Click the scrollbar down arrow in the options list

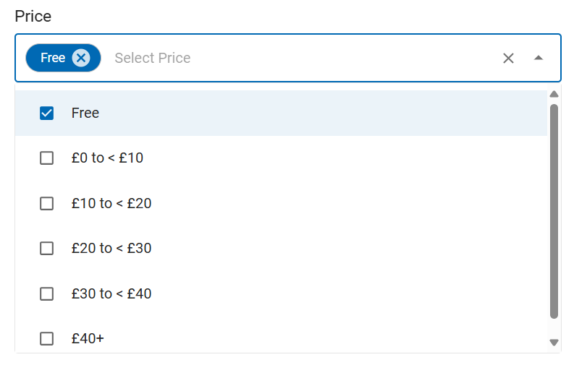pyautogui.click(x=554, y=342)
